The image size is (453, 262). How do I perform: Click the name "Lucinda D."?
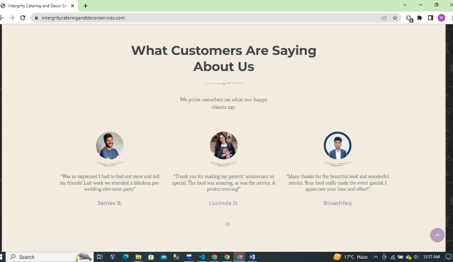click(x=224, y=203)
